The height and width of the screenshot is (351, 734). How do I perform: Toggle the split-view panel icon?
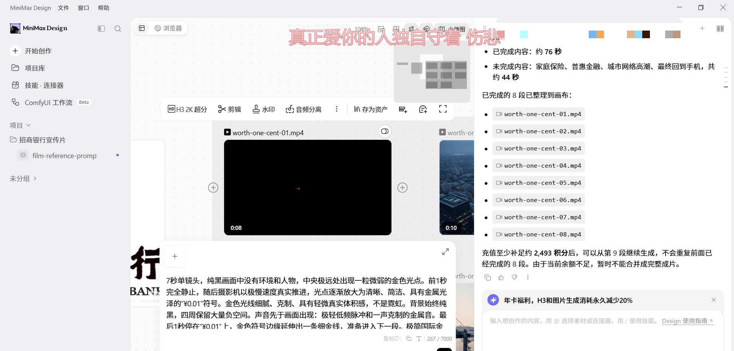pos(720,29)
